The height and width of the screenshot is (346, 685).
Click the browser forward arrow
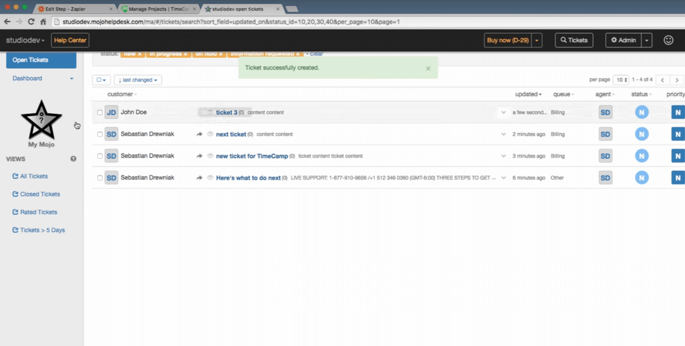pos(19,21)
